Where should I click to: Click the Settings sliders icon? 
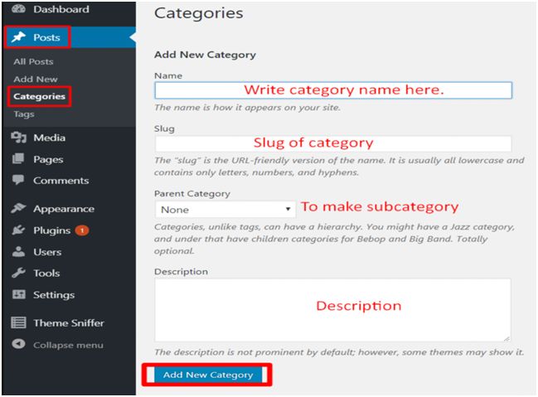pos(18,295)
